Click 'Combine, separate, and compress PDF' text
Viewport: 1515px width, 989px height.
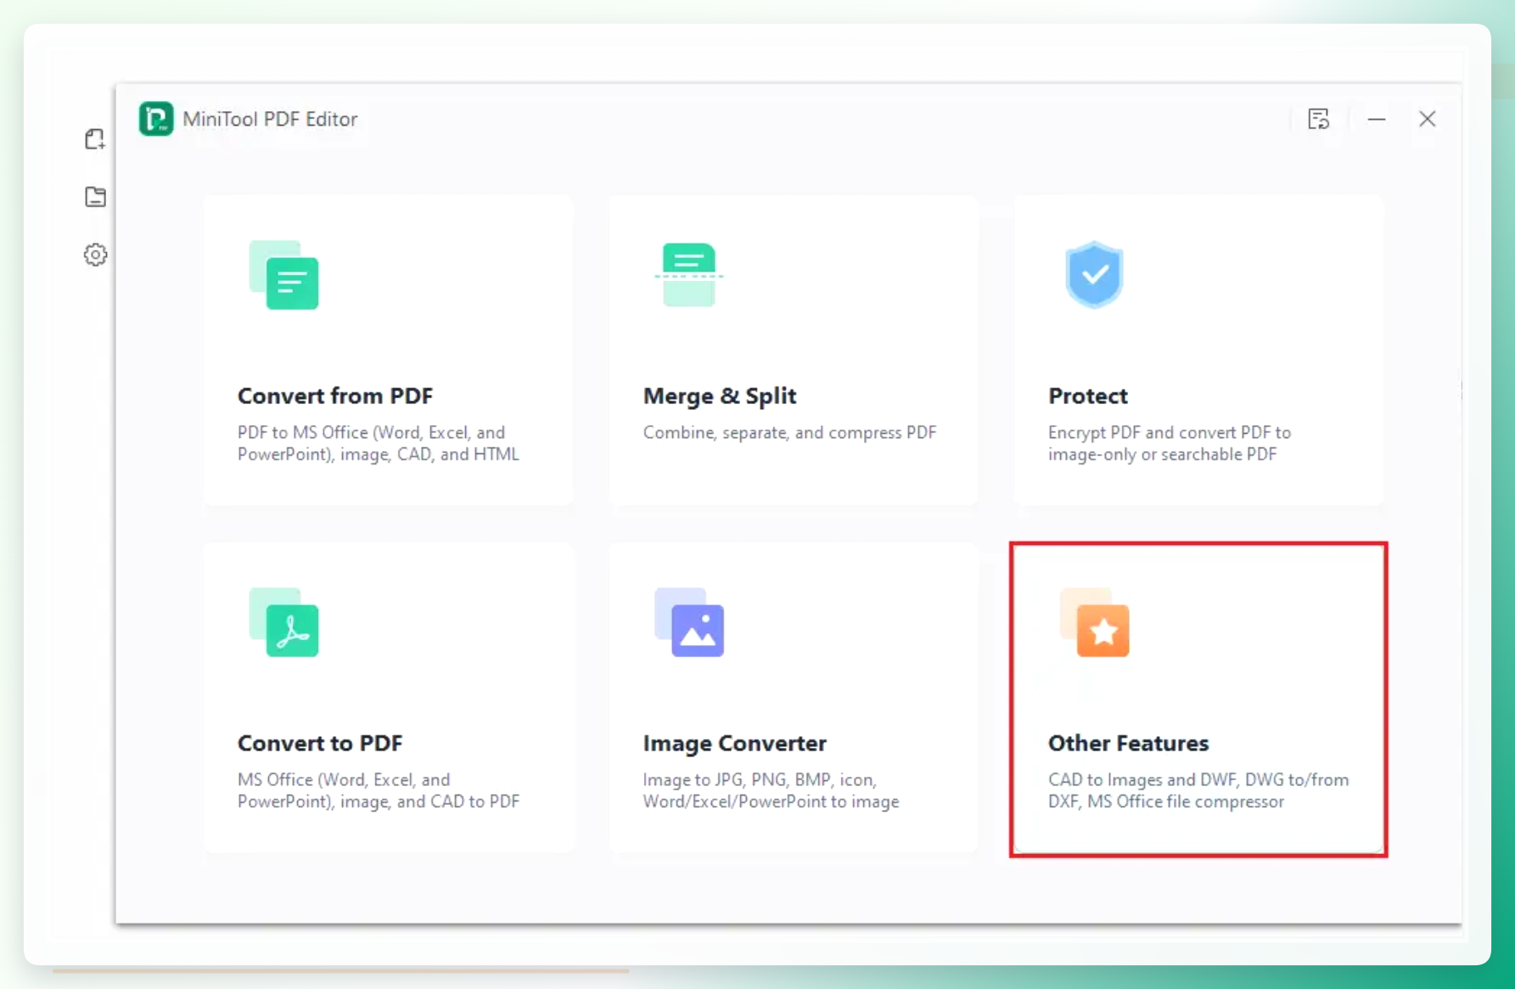coord(790,433)
